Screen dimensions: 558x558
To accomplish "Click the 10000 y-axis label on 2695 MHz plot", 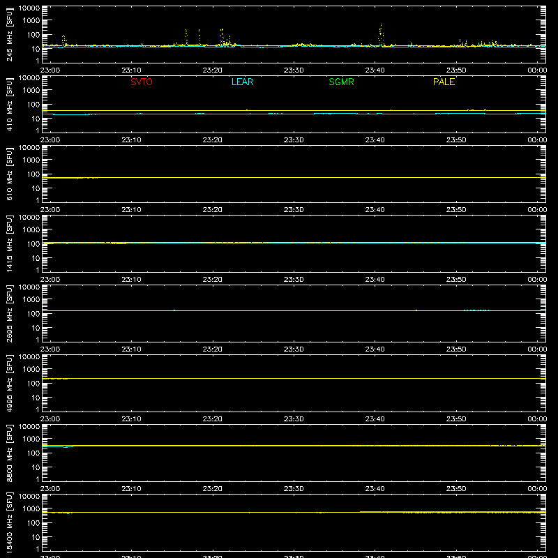I will pos(29,287).
